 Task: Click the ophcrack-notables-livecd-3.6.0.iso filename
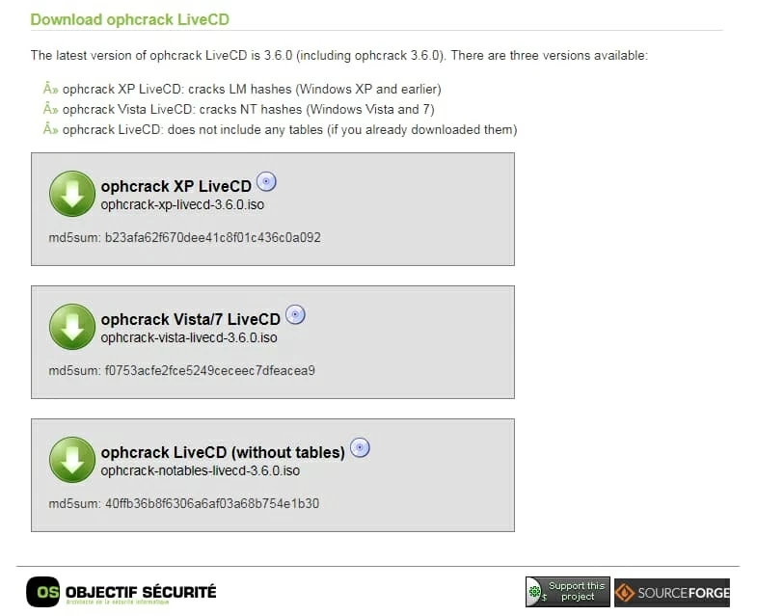201,470
